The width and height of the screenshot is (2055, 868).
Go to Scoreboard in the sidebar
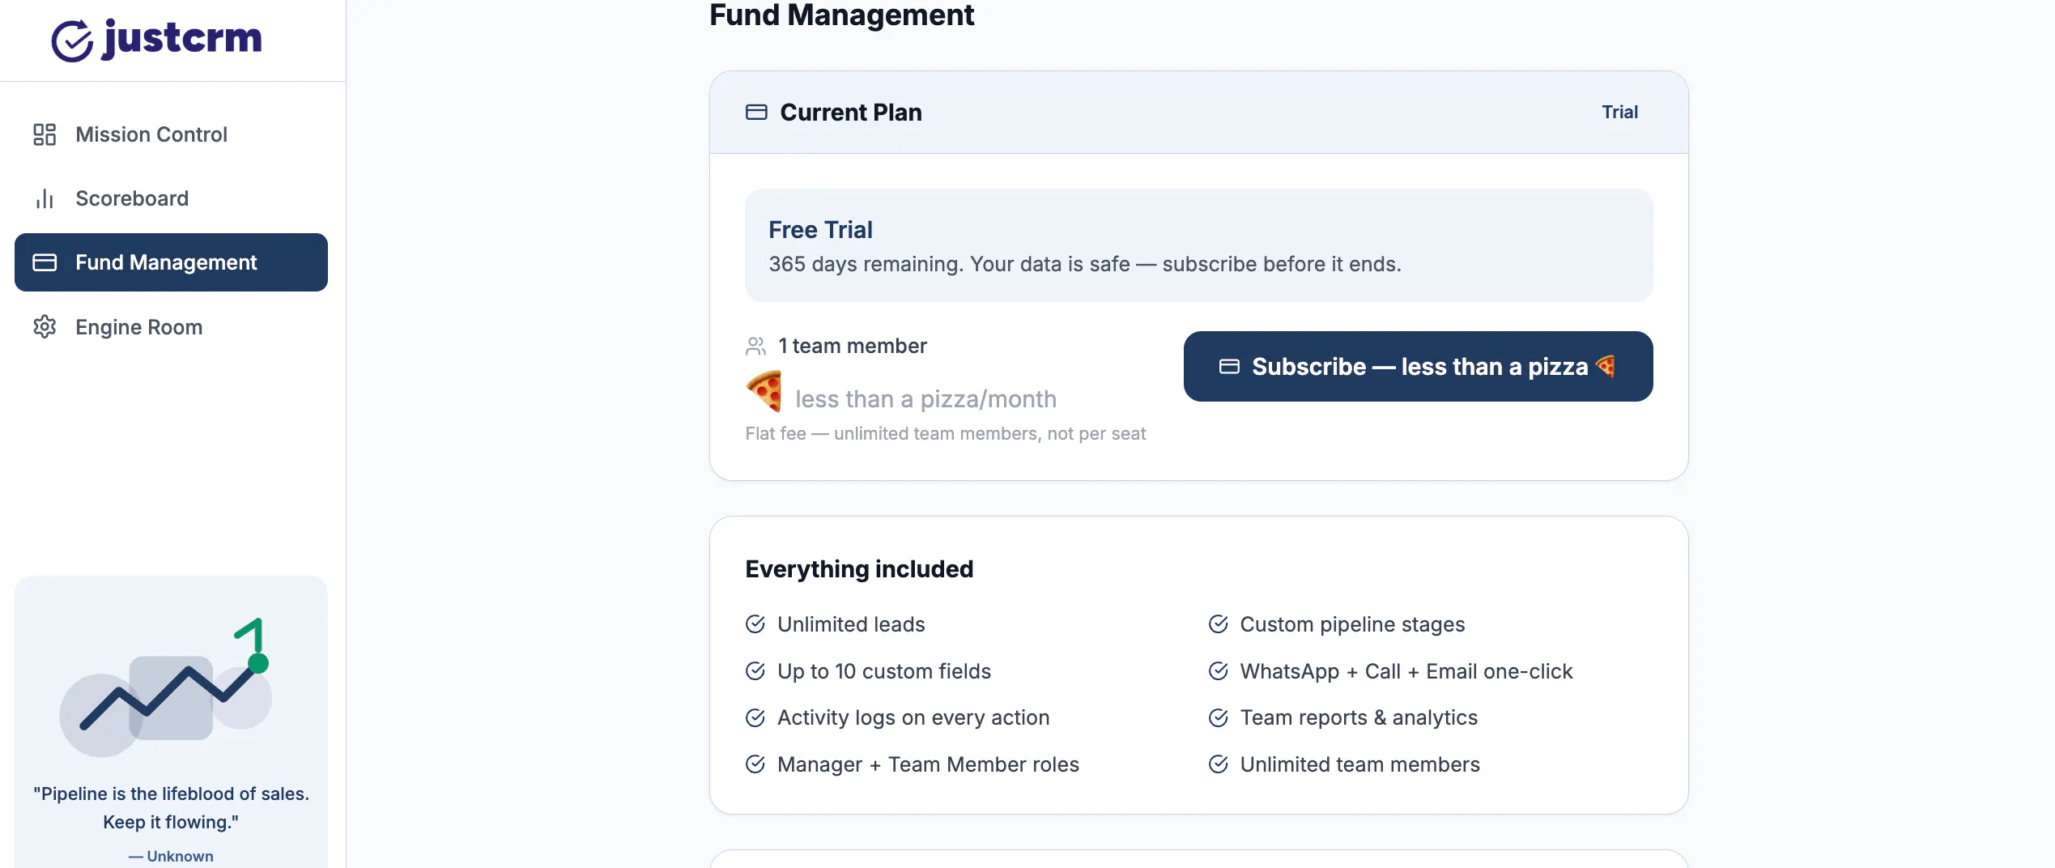171,198
